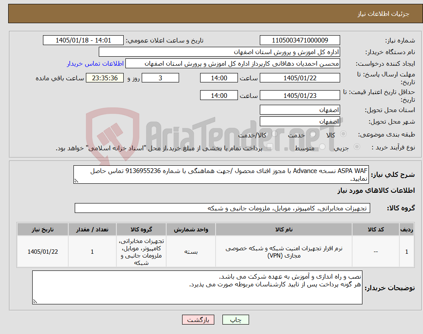
Task: Open the اطلاعات تماس خریدار link
Action: tap(95, 64)
